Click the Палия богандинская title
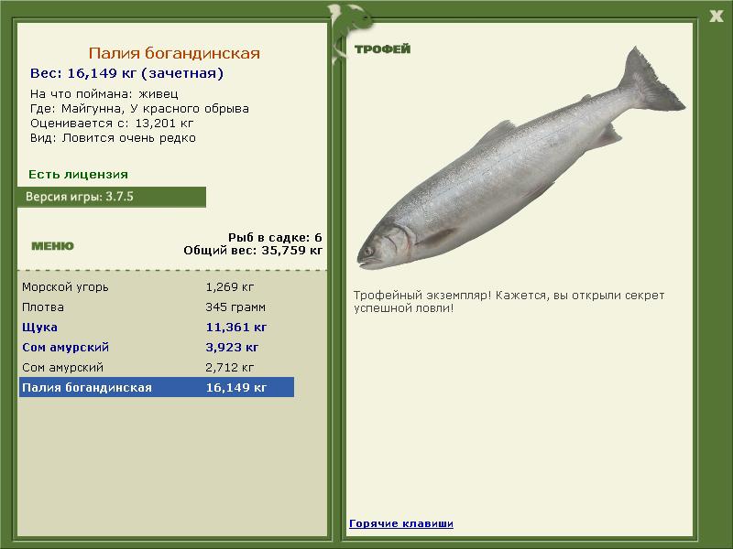This screenshot has height=549, width=733. tap(174, 53)
